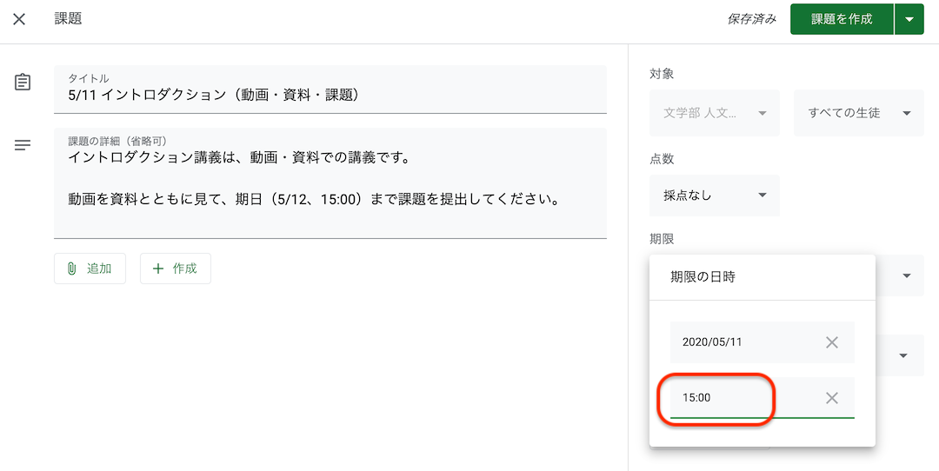Click the 保存済み saved status text
This screenshot has height=471, width=939.
pyautogui.click(x=751, y=19)
